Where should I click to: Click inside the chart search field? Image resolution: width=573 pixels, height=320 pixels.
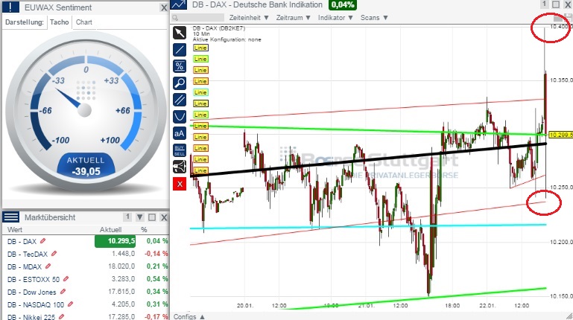(x=201, y=18)
